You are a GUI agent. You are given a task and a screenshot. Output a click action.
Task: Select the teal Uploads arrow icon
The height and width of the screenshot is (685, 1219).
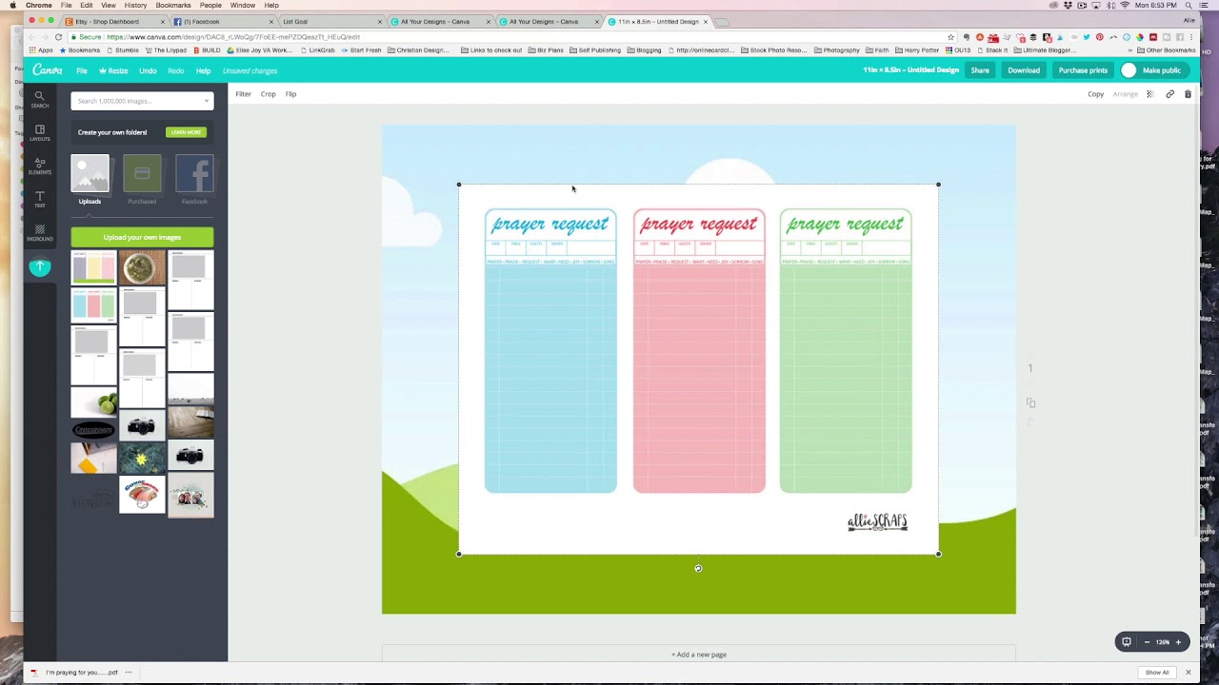tap(39, 267)
